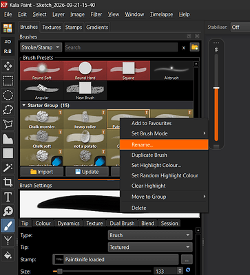Image resolution: width=250 pixels, height=275 pixels.
Task: Select the symmetry fork tool
Action: [8, 241]
